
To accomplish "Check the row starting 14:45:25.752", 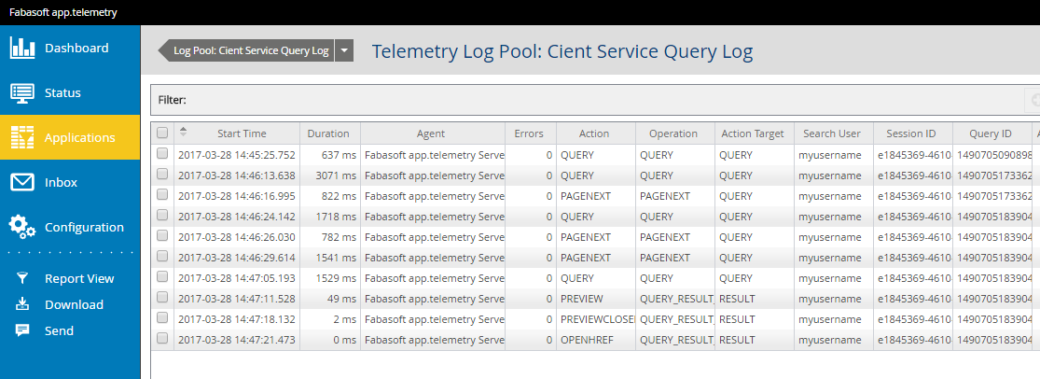I will coord(162,154).
